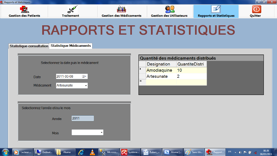The width and height of the screenshot is (277, 156).
Task: Click the Designation column header
Action: point(161,64)
